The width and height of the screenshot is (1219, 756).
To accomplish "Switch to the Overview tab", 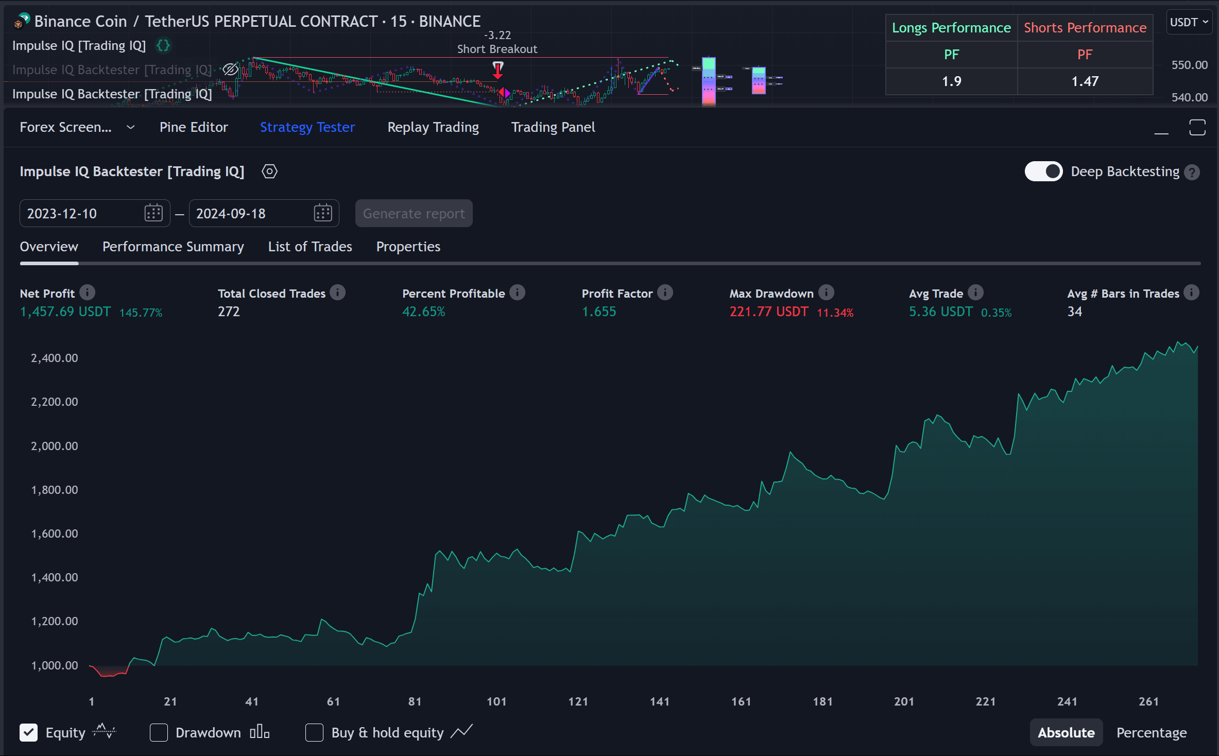I will (49, 247).
